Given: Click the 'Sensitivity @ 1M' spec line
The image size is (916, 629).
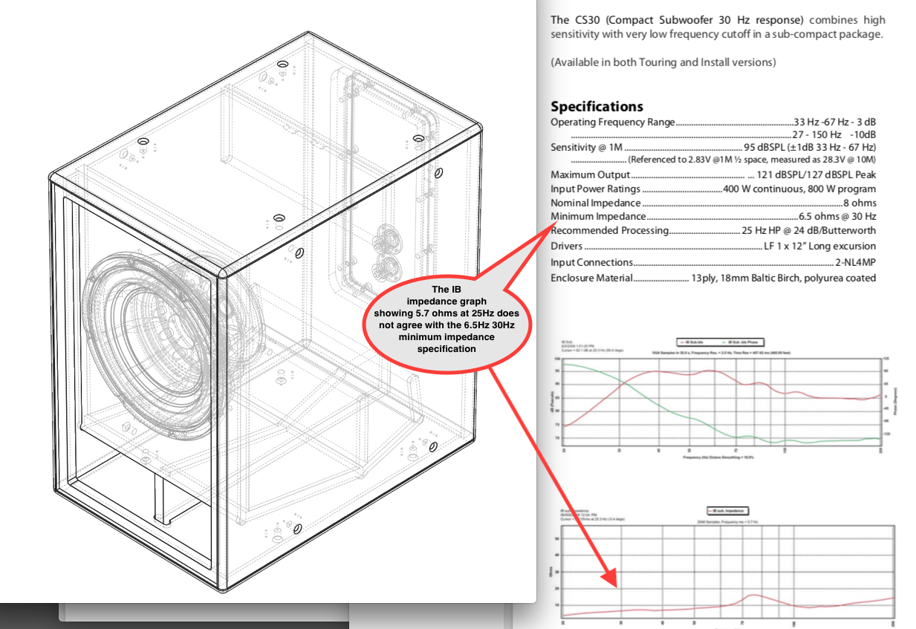Looking at the screenshot, I should click(713, 147).
